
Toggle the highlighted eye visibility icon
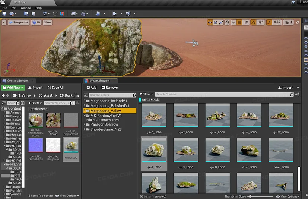(306, 60)
